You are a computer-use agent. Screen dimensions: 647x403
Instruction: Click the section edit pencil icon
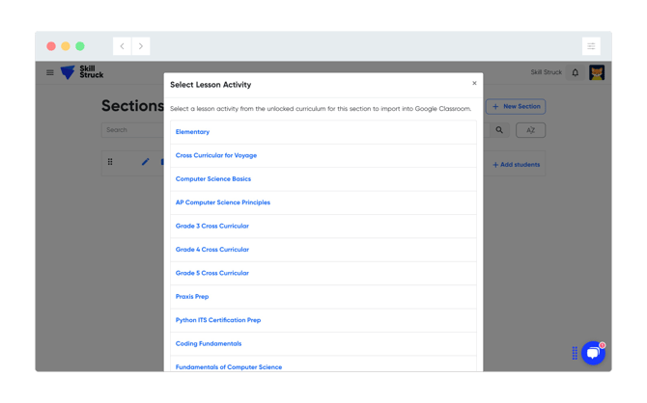(145, 162)
